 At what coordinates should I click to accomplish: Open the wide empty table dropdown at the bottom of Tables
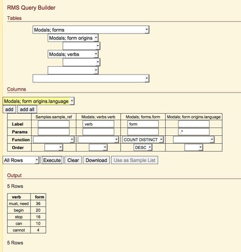(91, 78)
